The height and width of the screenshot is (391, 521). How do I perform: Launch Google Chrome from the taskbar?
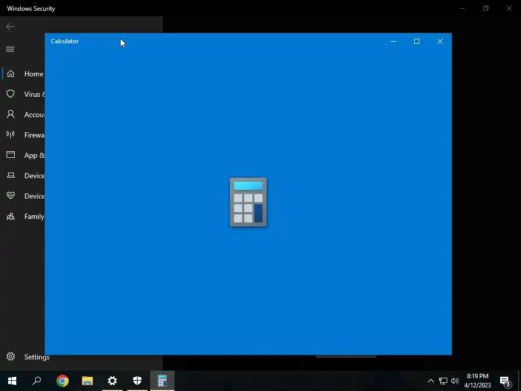pyautogui.click(x=63, y=381)
